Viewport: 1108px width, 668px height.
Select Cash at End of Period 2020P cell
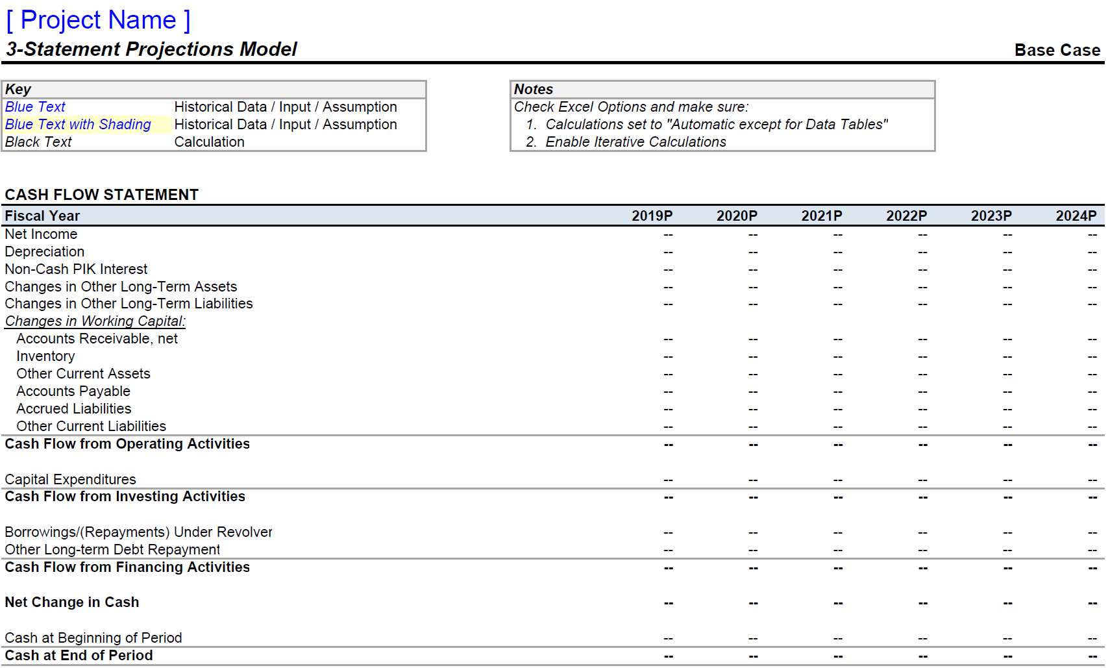753,656
